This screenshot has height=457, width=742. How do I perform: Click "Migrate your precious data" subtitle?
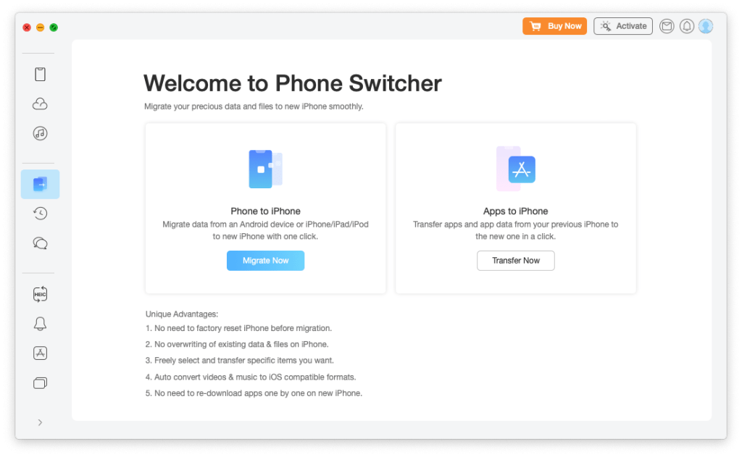pos(254,106)
